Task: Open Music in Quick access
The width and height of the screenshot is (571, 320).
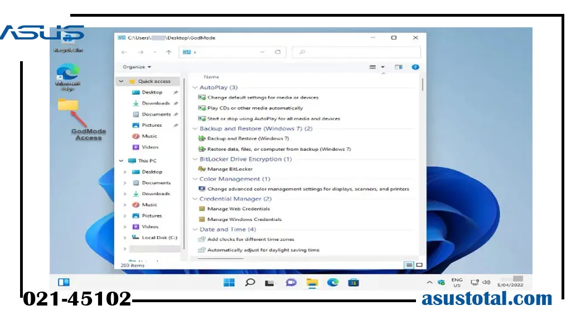Action: click(x=149, y=136)
